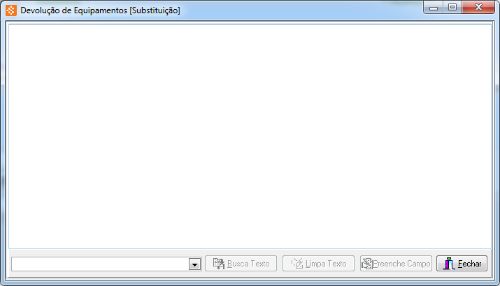Click the search icon on Busca Texto
Image resolution: width=500 pixels, height=286 pixels.
pos(219,264)
